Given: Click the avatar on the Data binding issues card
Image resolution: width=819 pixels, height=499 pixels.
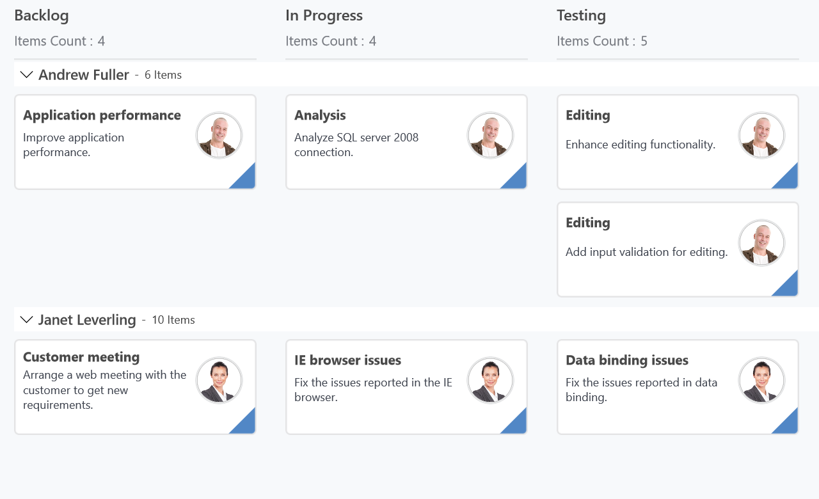Looking at the screenshot, I should [x=761, y=380].
